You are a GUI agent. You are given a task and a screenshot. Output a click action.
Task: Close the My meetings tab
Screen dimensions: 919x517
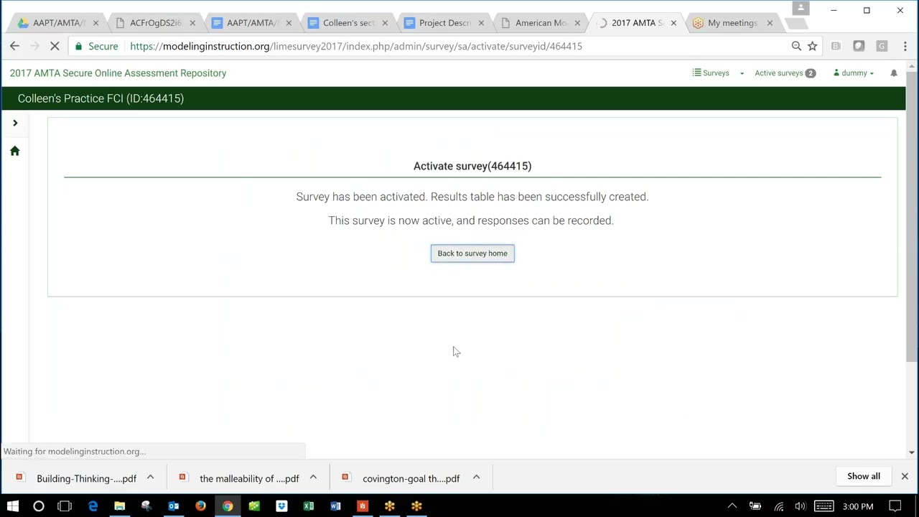(770, 23)
